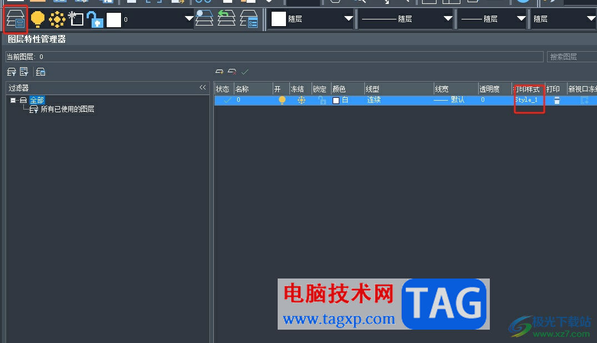Click linetype 连续 of layer 0

click(x=374, y=100)
